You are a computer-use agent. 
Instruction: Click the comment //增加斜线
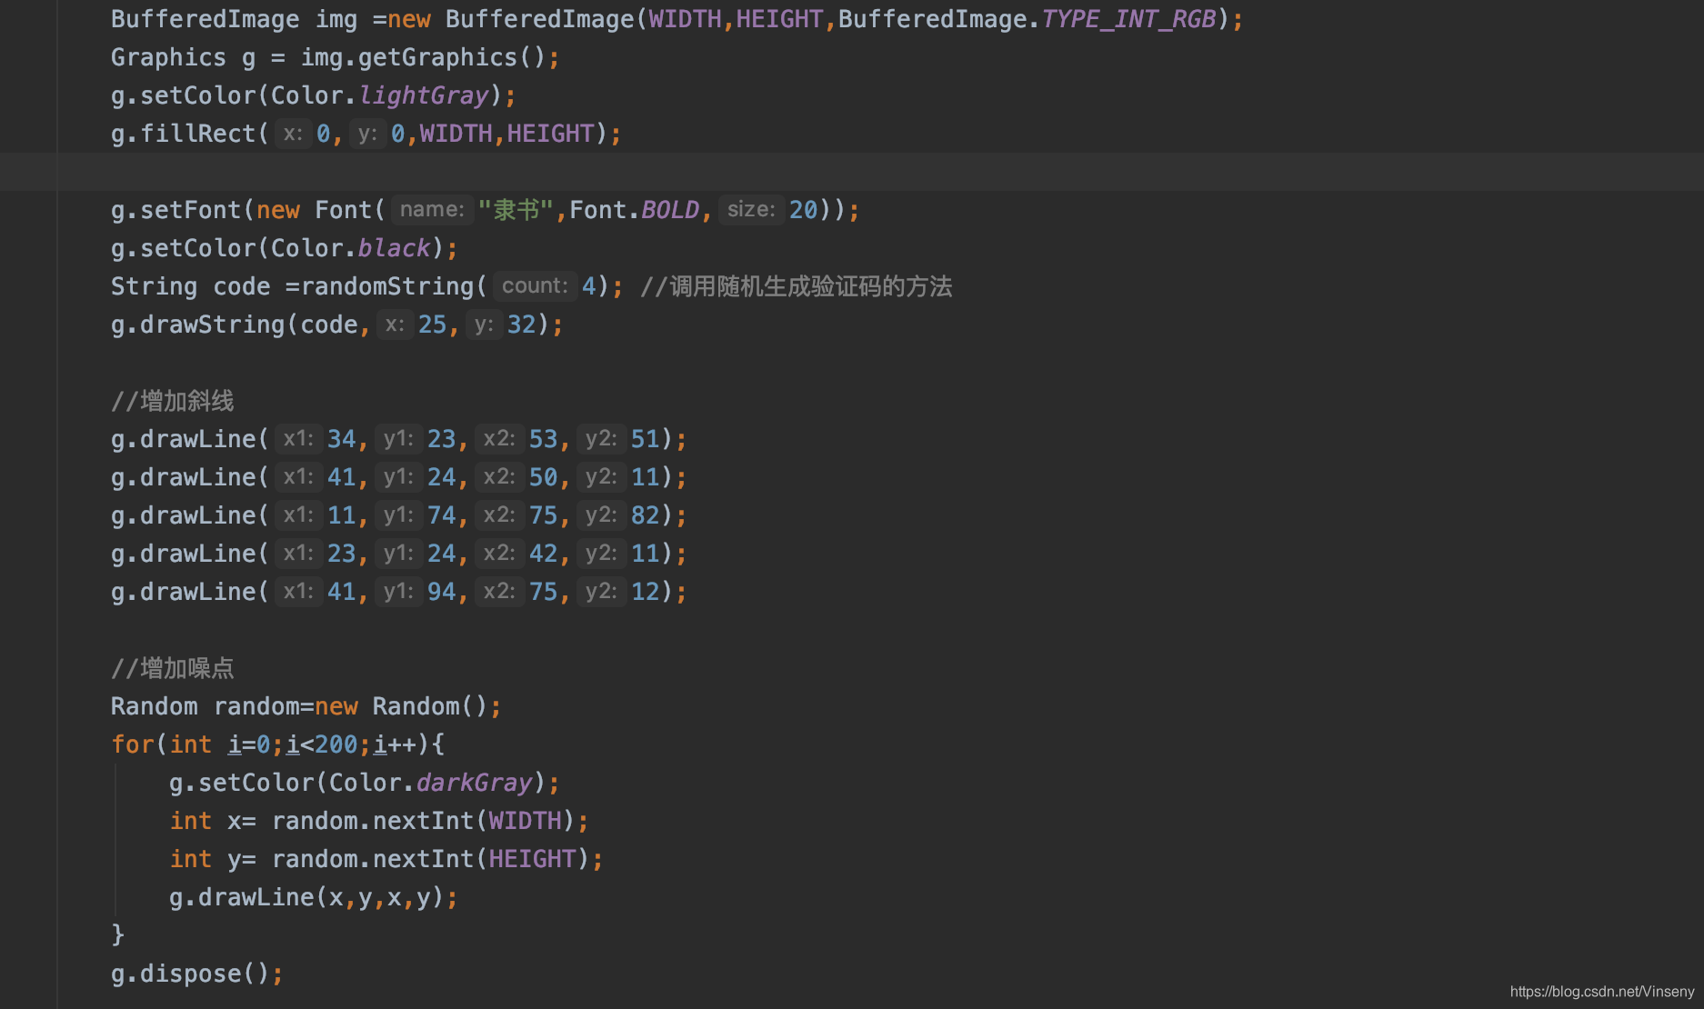[173, 401]
